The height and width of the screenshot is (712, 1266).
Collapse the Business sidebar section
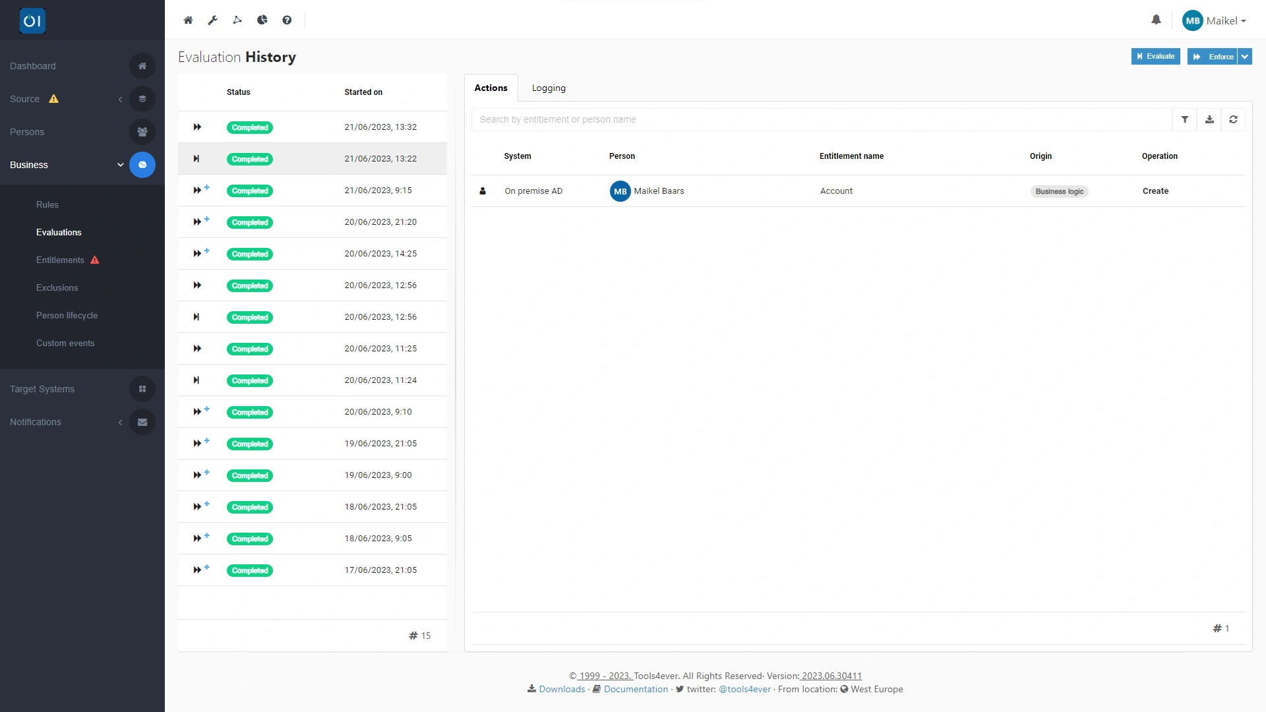point(121,165)
